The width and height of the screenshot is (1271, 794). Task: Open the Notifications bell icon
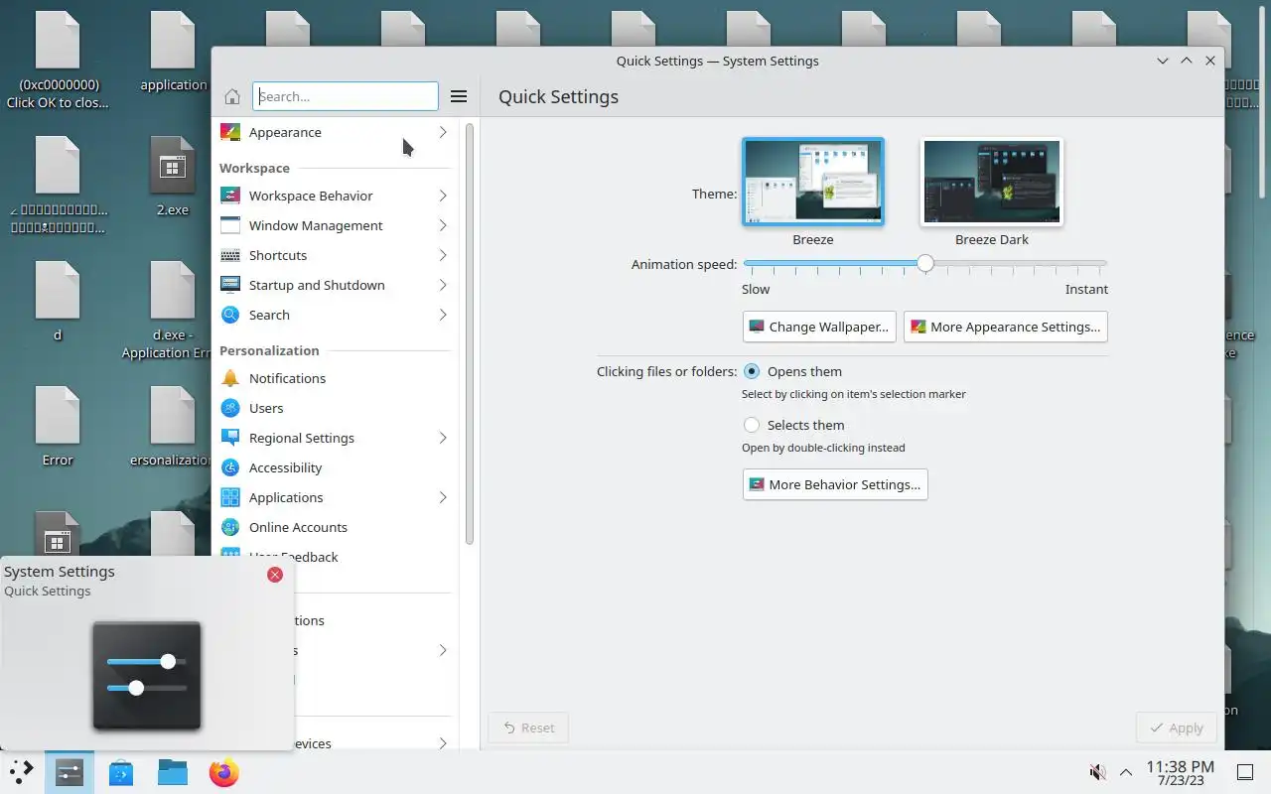click(x=230, y=378)
